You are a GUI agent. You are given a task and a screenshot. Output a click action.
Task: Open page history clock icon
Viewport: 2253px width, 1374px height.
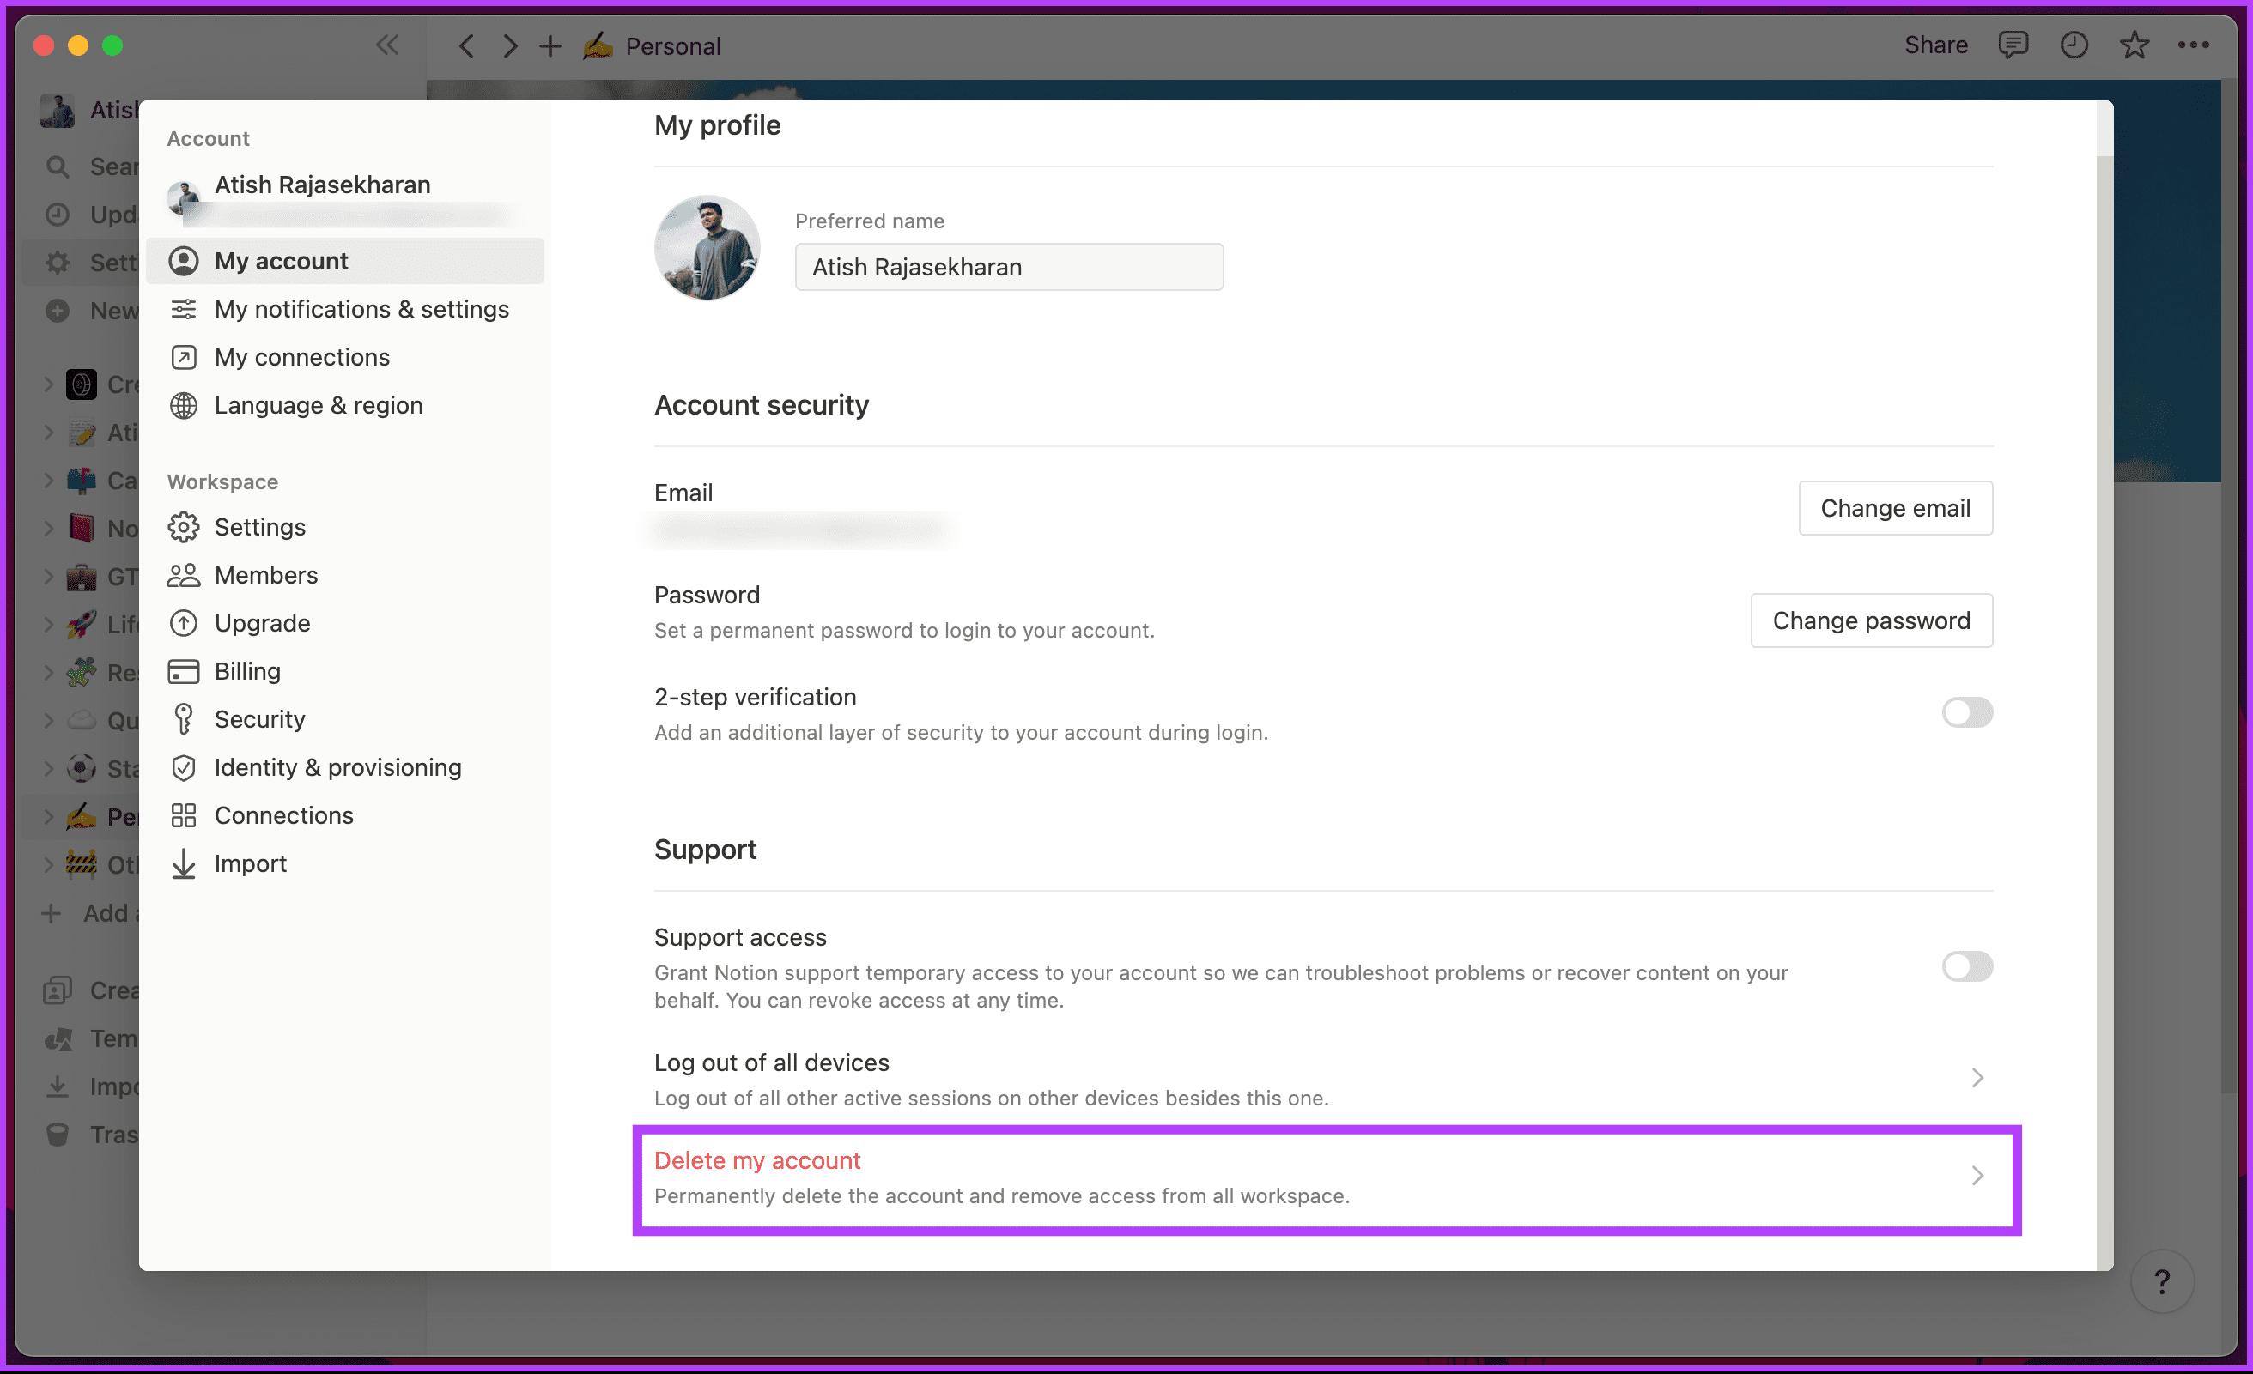tap(2073, 45)
